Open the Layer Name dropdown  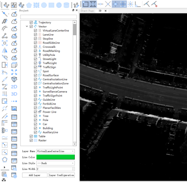pyautogui.click(x=55, y=151)
